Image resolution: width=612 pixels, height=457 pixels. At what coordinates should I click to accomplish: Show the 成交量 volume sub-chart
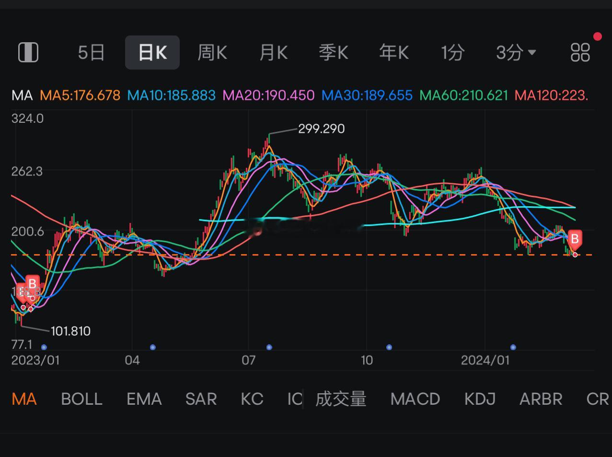click(341, 399)
